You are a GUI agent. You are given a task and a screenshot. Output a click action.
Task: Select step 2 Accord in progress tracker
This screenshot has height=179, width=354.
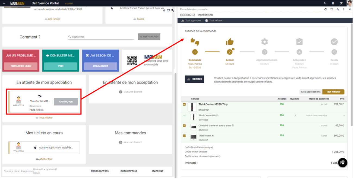(230, 52)
